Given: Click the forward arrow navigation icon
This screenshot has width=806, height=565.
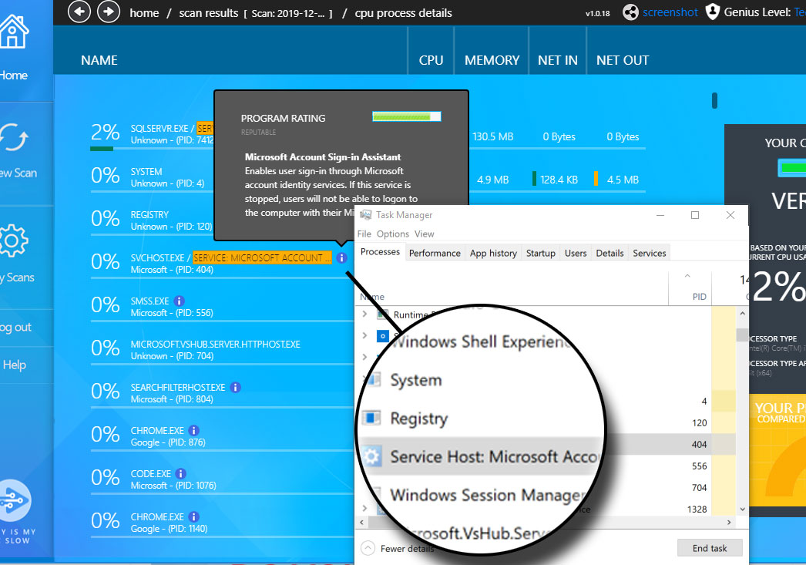Looking at the screenshot, I should [x=109, y=12].
